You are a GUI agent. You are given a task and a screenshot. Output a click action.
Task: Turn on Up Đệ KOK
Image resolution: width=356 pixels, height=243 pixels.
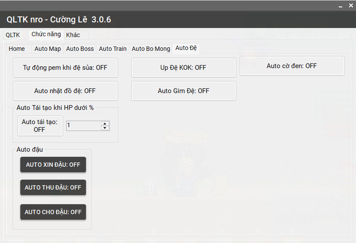coord(184,68)
